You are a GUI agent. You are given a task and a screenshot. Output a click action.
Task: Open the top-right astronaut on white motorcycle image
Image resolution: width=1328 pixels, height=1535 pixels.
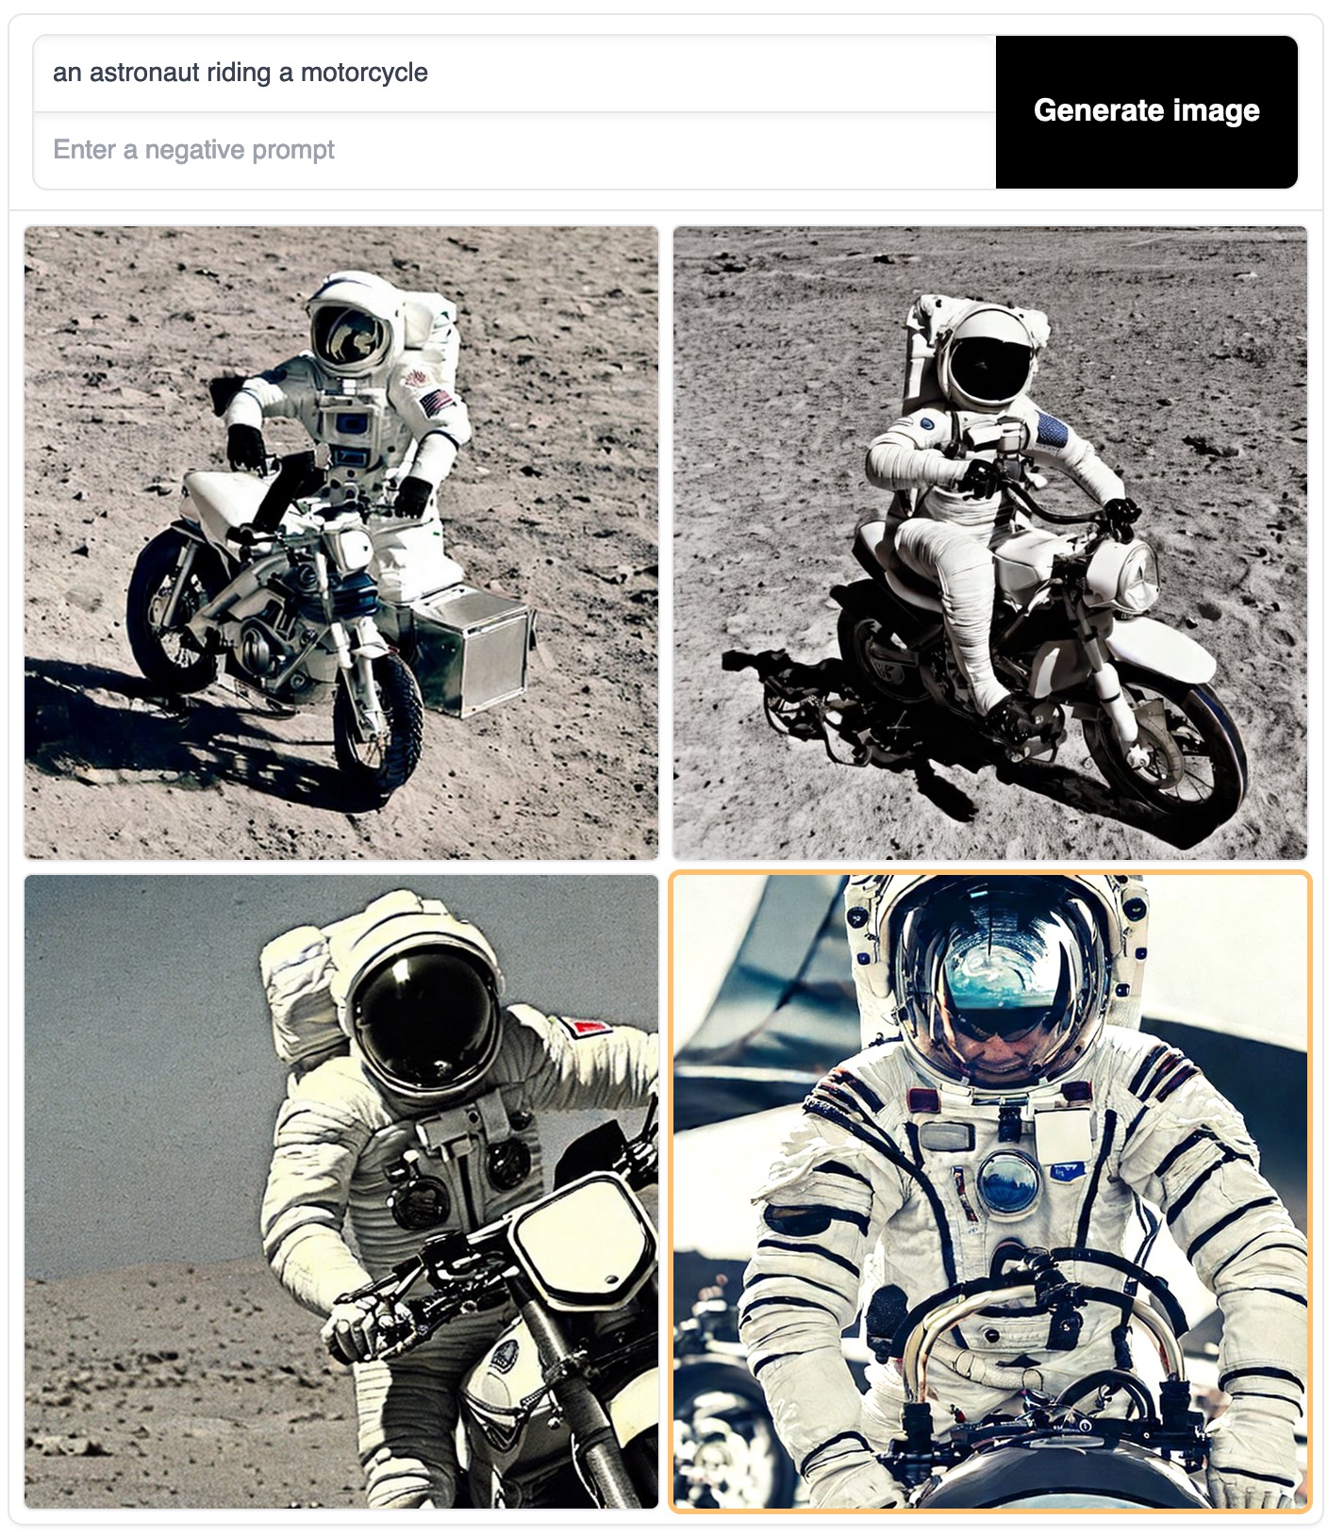tap(990, 542)
